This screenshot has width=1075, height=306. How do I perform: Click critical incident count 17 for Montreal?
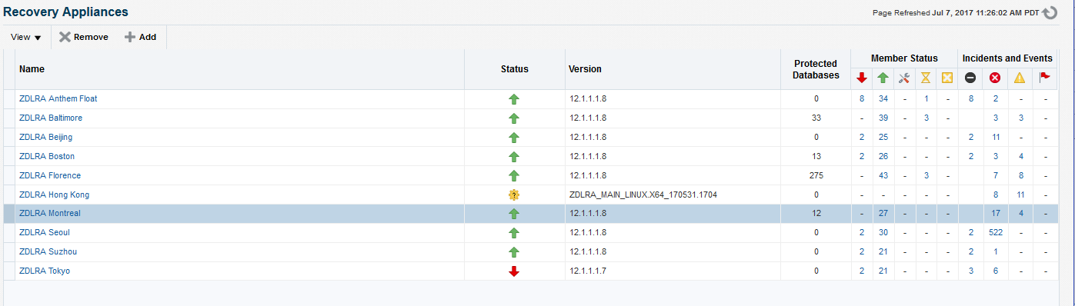click(x=996, y=213)
